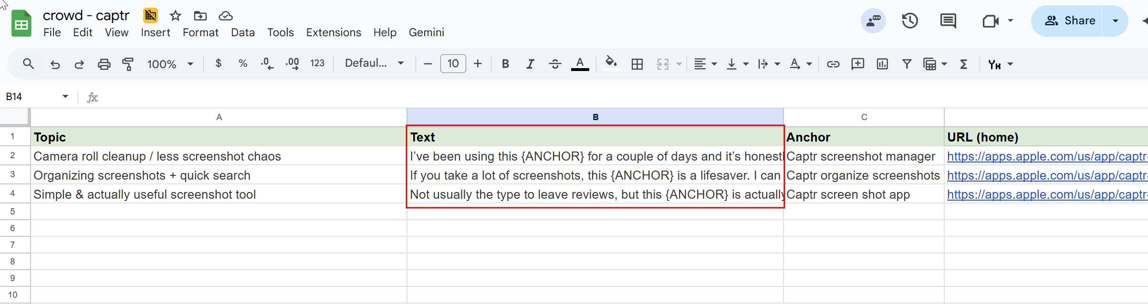The width and height of the screenshot is (1148, 304).
Task: Open the File menu
Action: point(52,32)
